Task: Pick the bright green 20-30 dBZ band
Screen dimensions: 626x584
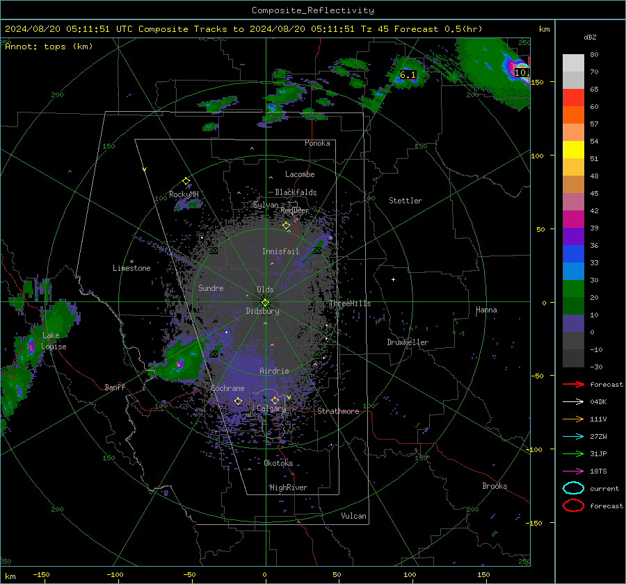Action: point(573,289)
